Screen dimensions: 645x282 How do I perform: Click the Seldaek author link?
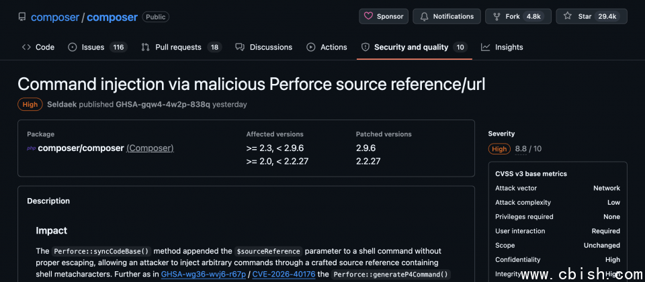64,105
